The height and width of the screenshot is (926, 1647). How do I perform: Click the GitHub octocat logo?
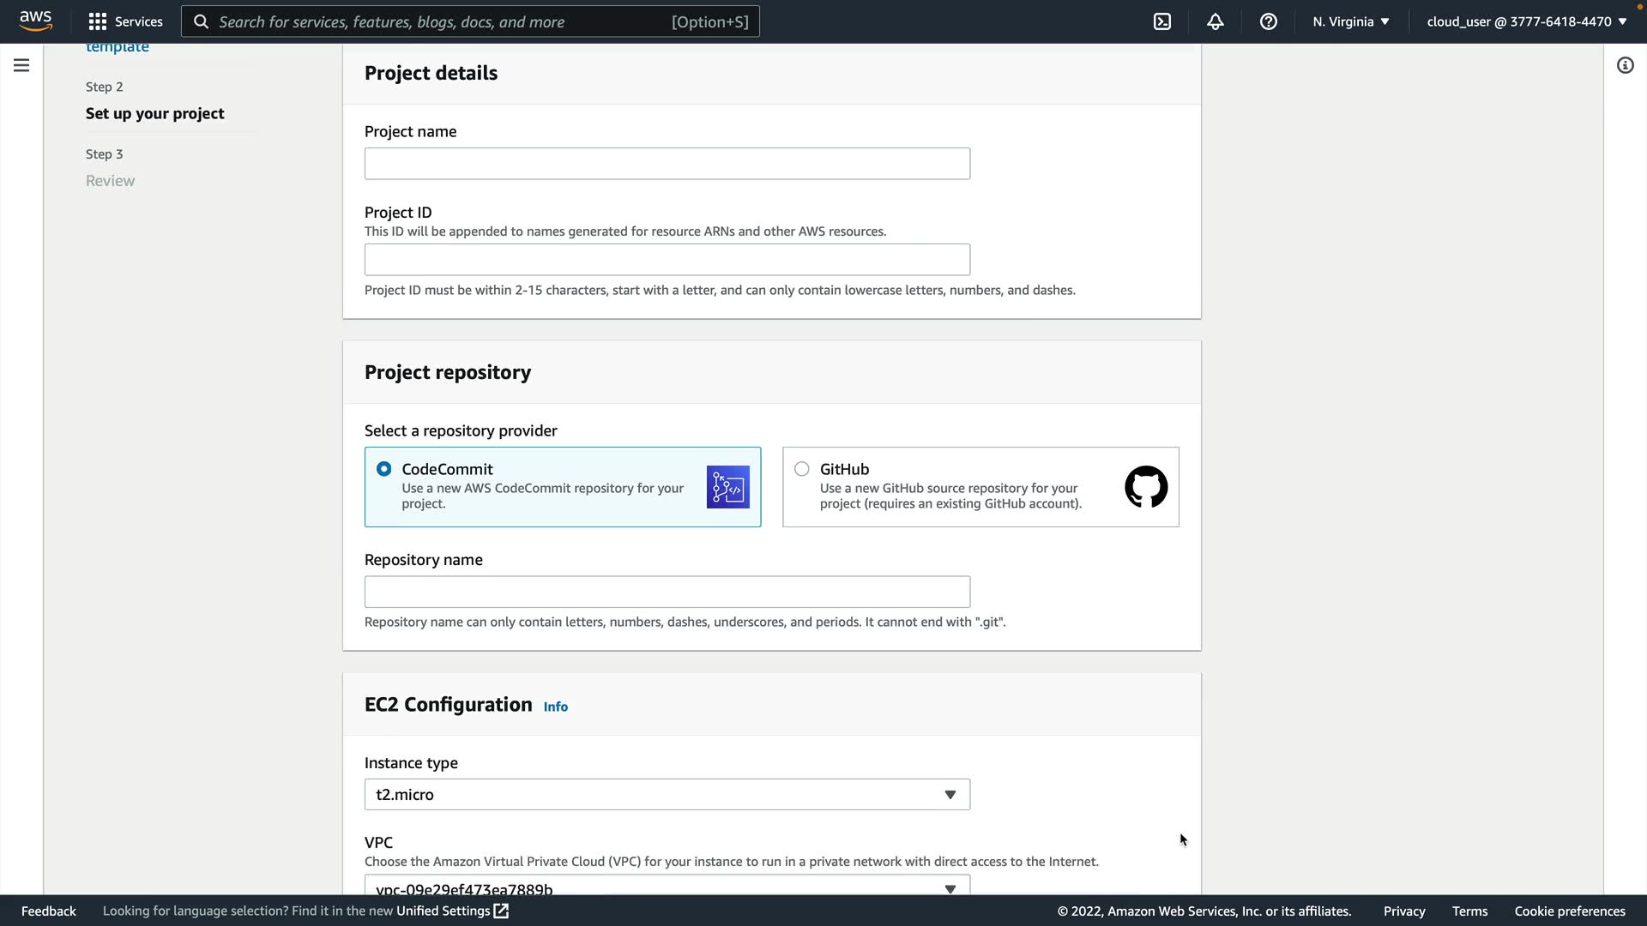coord(1145,487)
